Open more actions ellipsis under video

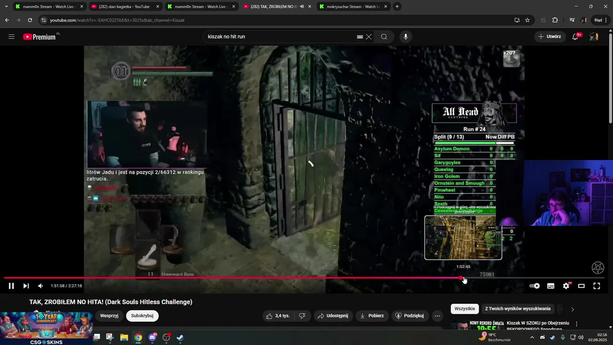point(437,316)
